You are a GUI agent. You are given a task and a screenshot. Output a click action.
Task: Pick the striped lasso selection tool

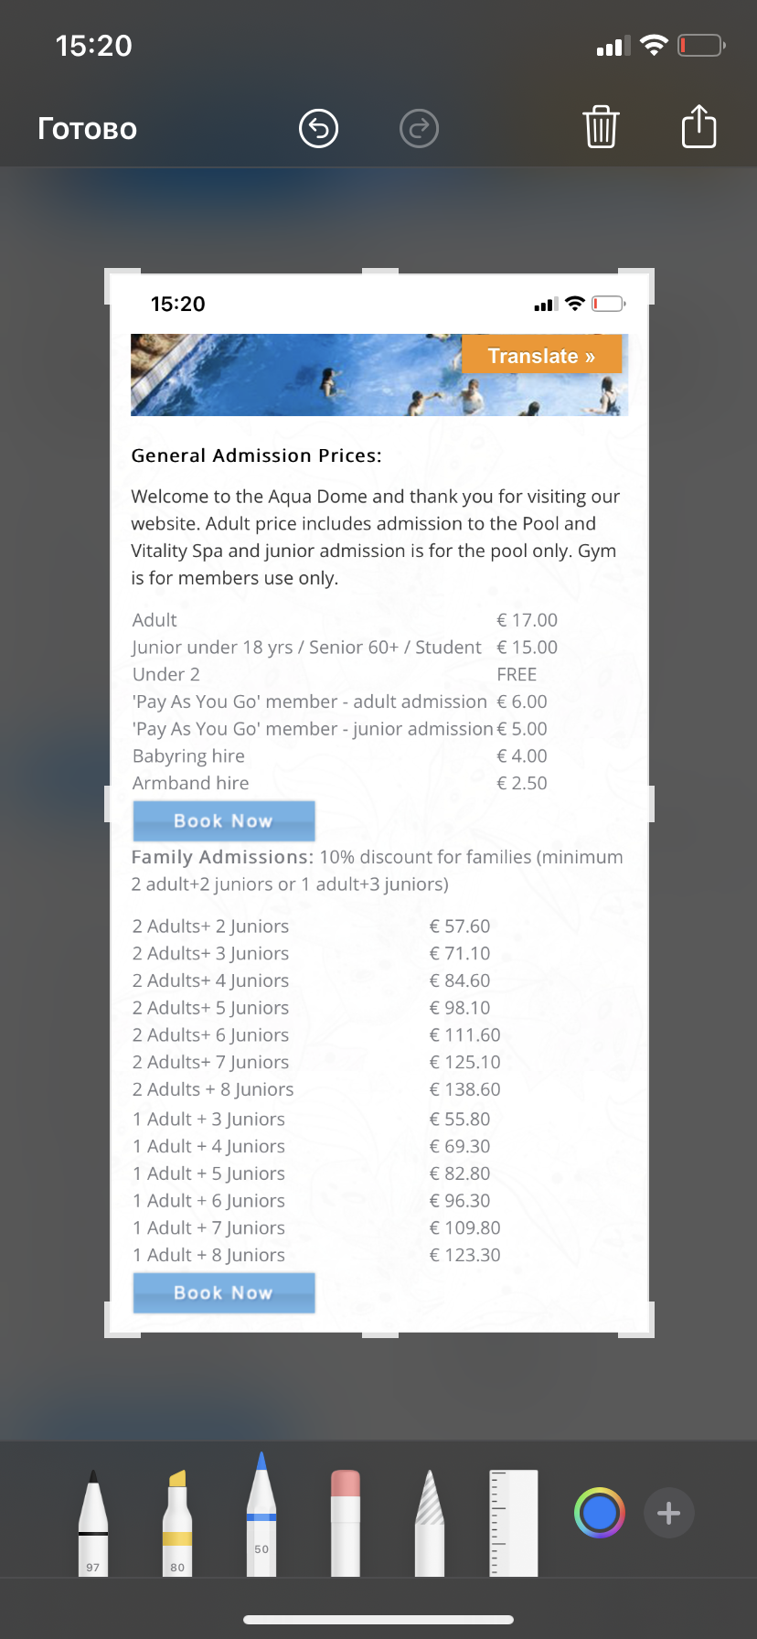[430, 1523]
